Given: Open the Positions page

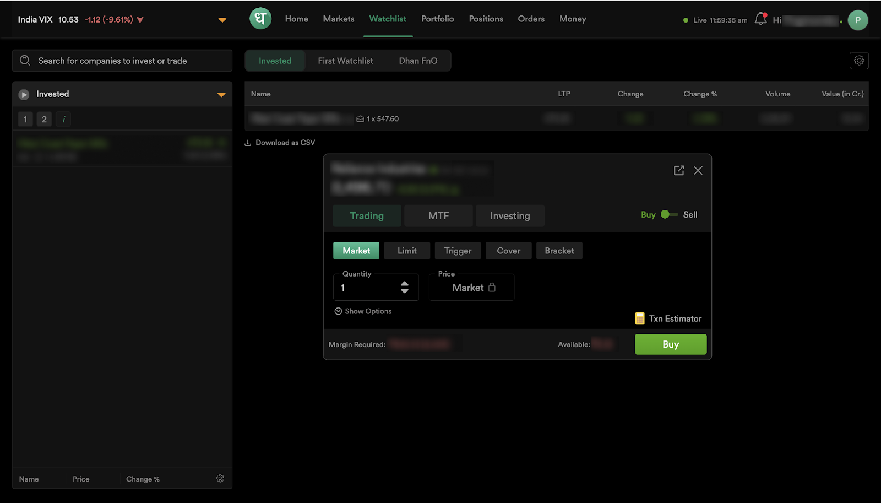Looking at the screenshot, I should pyautogui.click(x=486, y=19).
